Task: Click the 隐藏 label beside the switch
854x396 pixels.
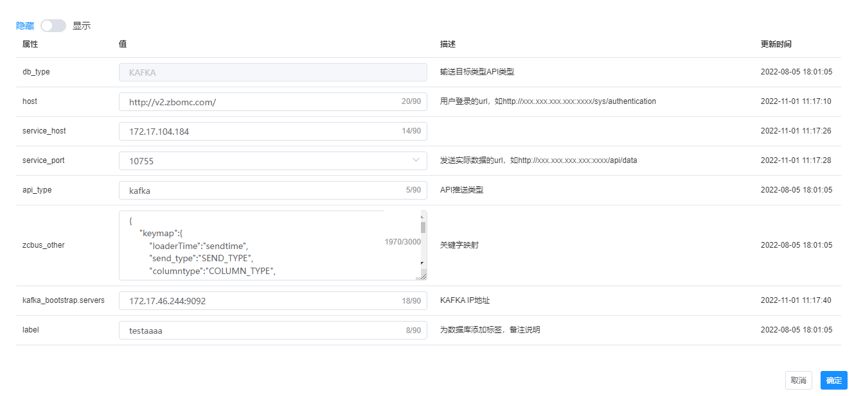Action: point(25,26)
